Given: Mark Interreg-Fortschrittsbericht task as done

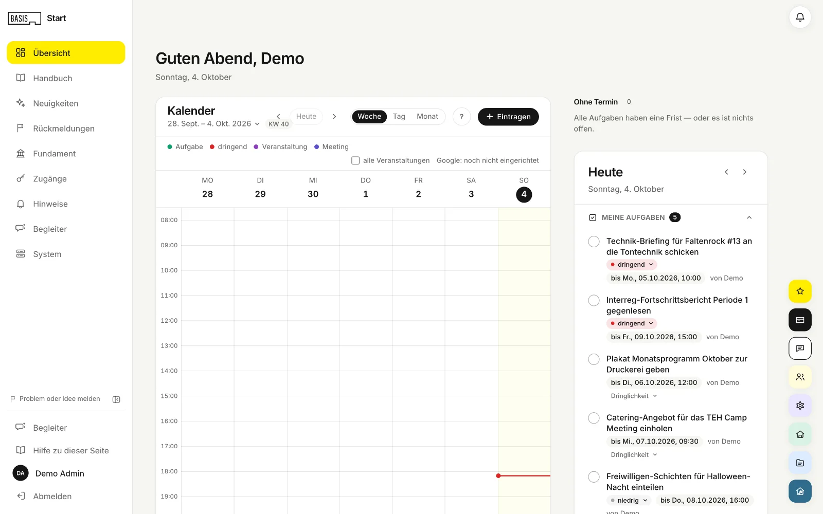Looking at the screenshot, I should 594,300.
